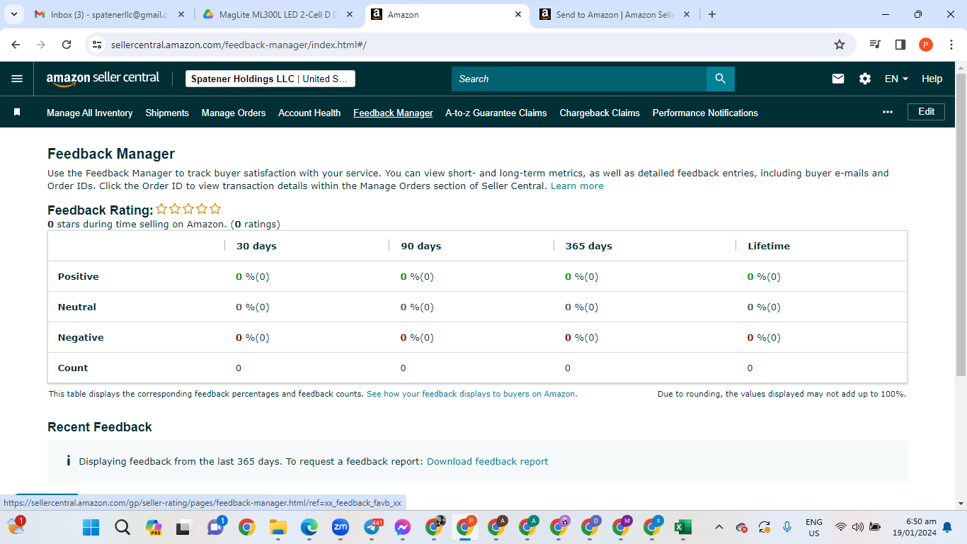The height and width of the screenshot is (544, 967).
Task: Click the 365 days column header
Action: click(x=589, y=246)
